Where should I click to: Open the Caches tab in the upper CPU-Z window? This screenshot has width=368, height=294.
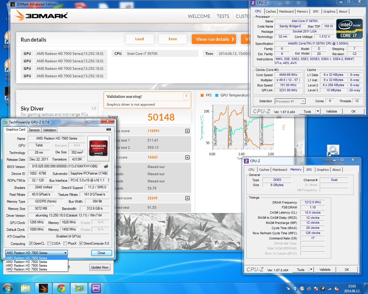pyautogui.click(x=271, y=11)
